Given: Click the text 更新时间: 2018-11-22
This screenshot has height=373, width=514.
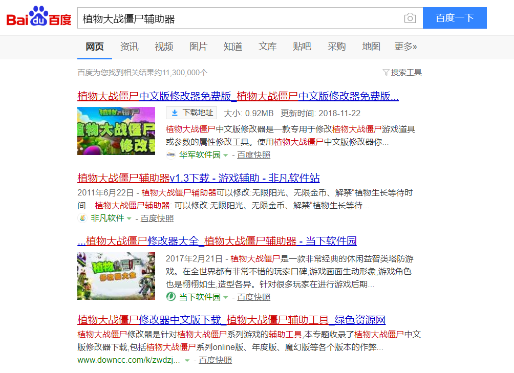Looking at the screenshot, I should (x=320, y=113).
